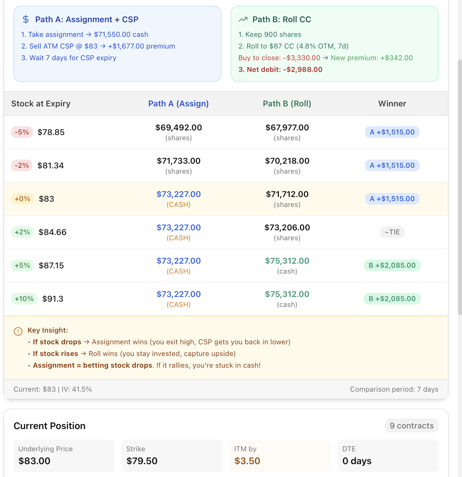Click the $70,218.00 Path B value

(x=287, y=161)
